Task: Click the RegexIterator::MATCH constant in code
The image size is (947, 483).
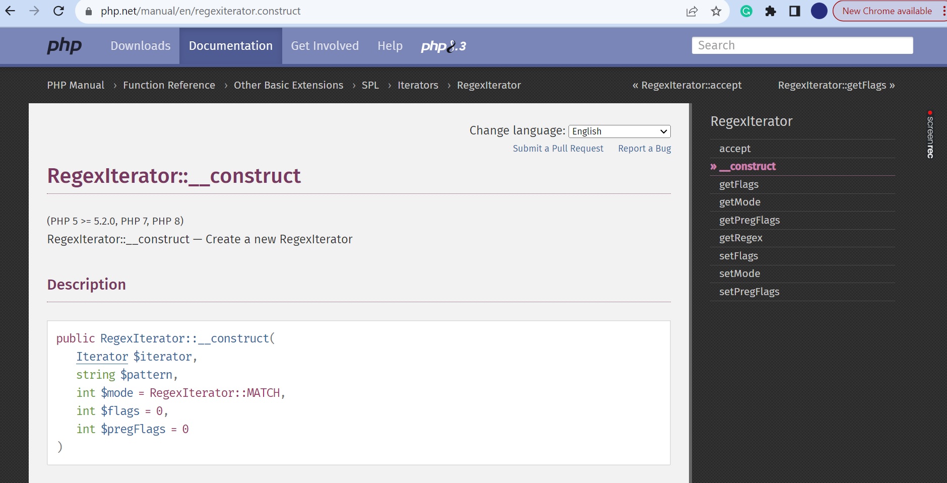Action: pos(215,393)
